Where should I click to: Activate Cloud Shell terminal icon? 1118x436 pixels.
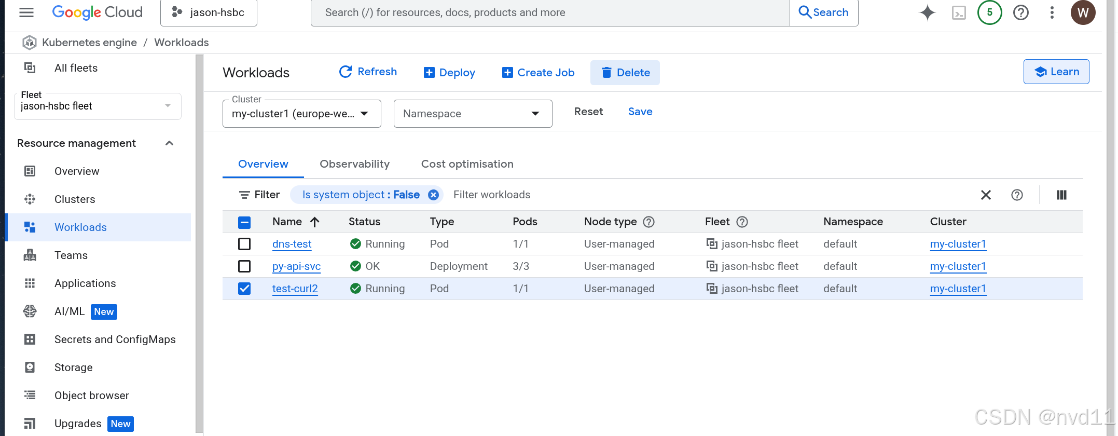959,12
